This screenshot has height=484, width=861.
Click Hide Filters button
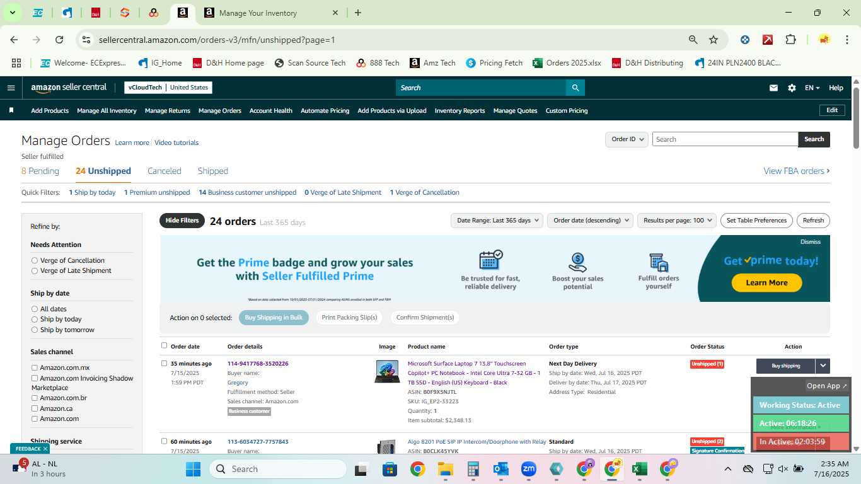click(x=182, y=221)
